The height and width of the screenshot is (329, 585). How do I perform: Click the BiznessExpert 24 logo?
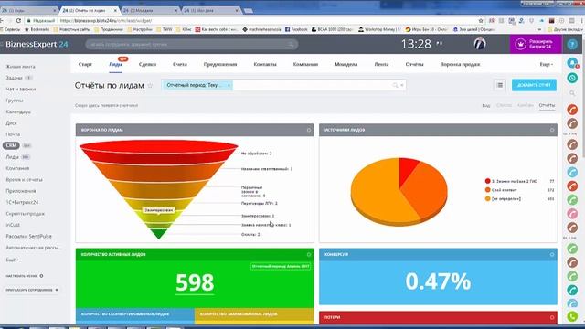[37, 45]
